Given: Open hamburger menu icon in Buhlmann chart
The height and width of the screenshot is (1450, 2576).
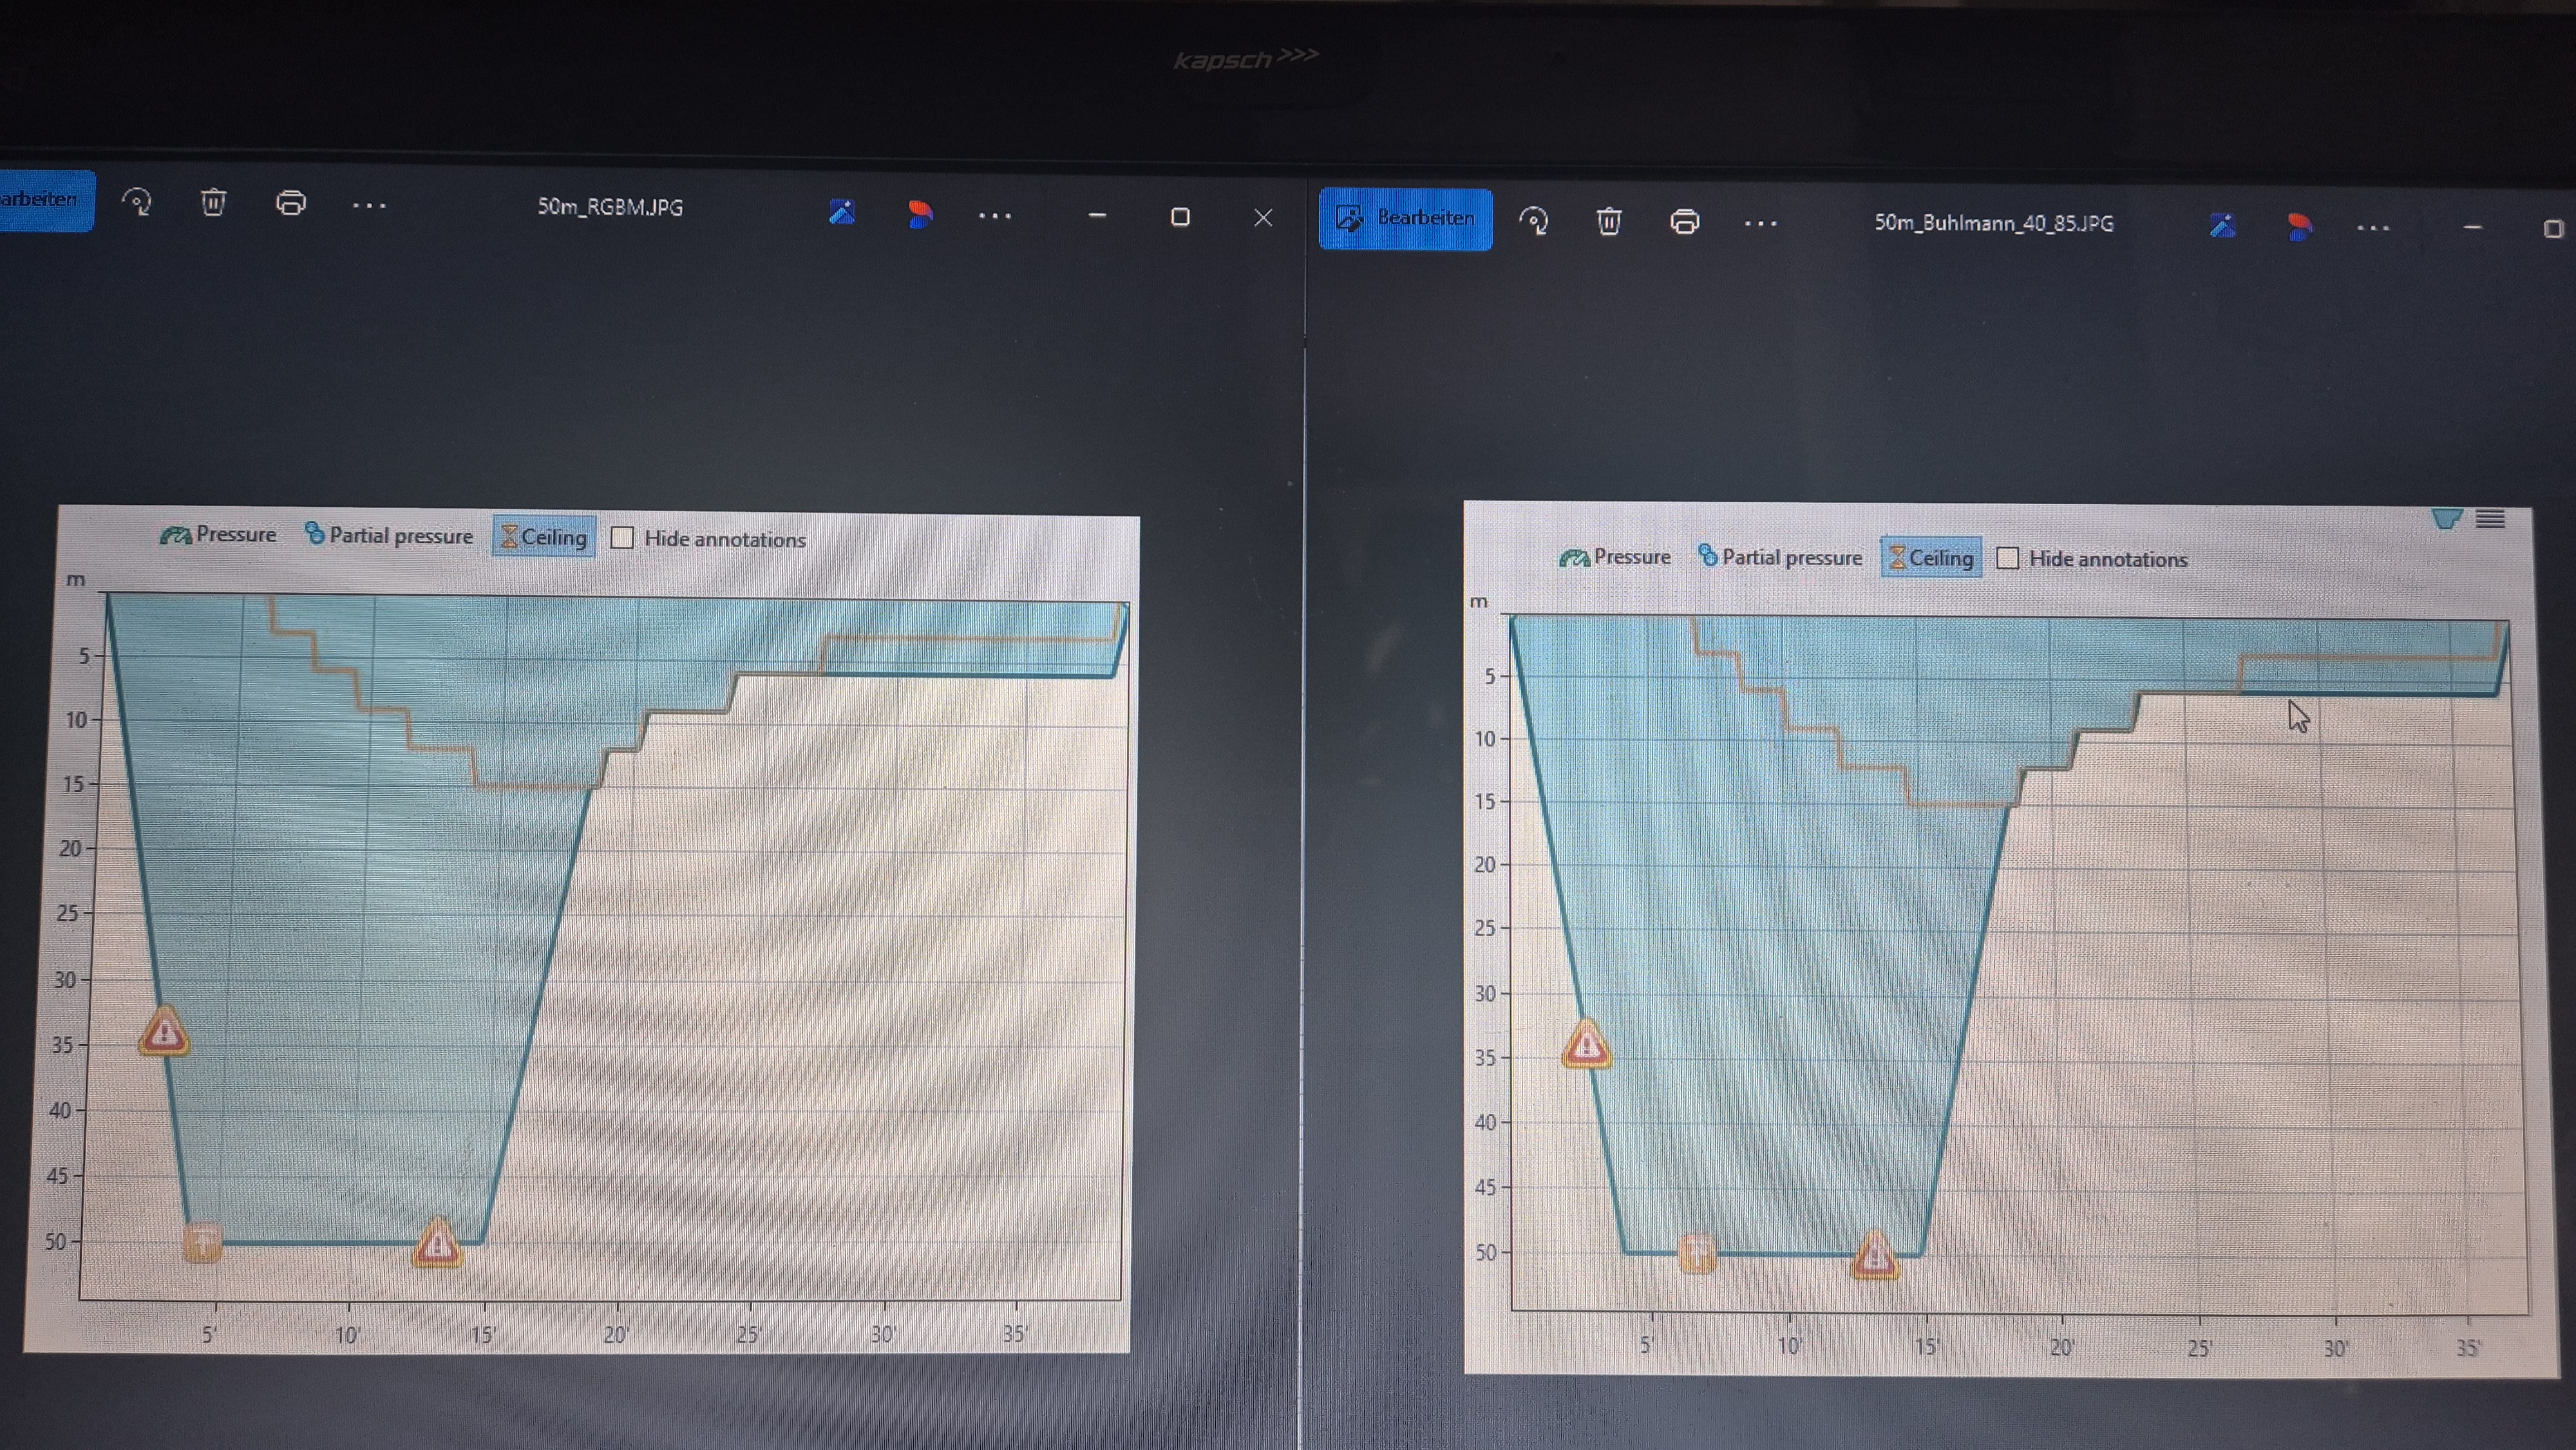Looking at the screenshot, I should 2490,519.
